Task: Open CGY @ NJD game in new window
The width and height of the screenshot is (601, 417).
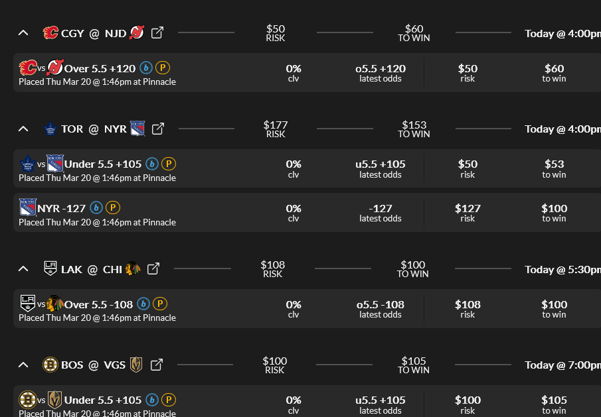Action: [x=157, y=32]
